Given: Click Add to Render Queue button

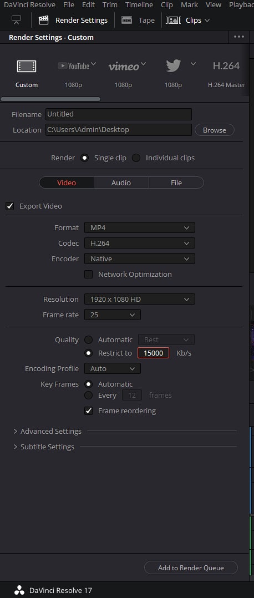Looking at the screenshot, I should pos(191,567).
